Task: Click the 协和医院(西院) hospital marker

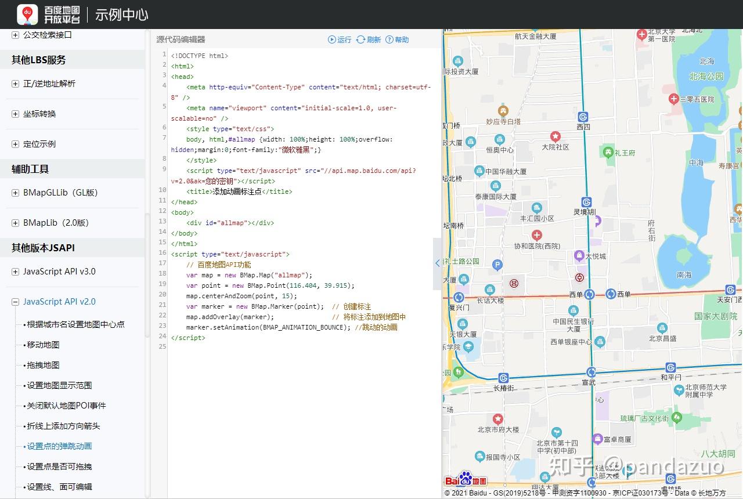Action: (537, 235)
